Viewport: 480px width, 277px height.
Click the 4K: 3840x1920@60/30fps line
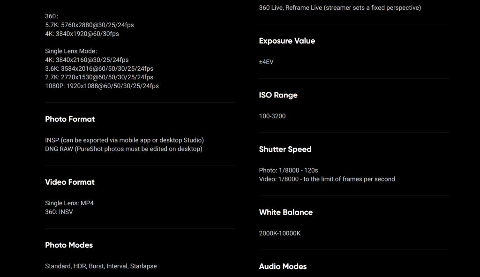tap(82, 34)
